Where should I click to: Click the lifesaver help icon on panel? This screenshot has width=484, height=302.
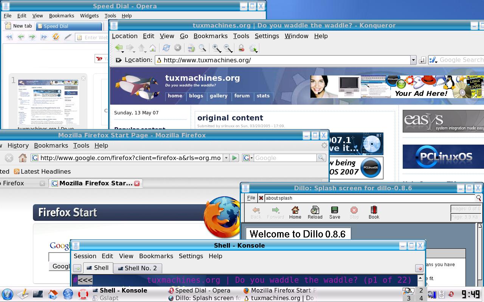(83, 294)
